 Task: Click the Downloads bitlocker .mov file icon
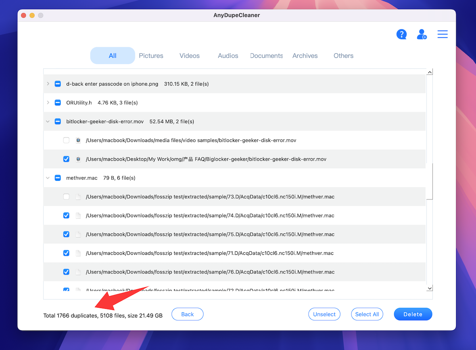tap(78, 140)
